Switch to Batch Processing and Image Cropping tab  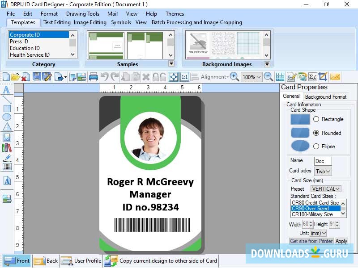(x=197, y=22)
